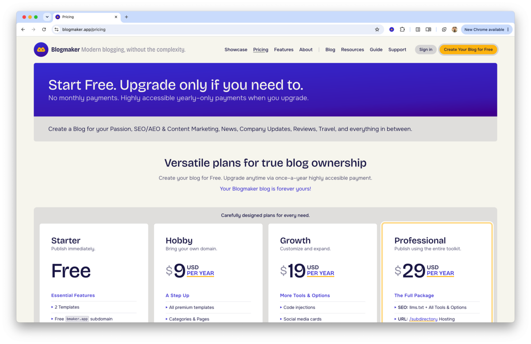Click Essential Features label
This screenshot has height=344, width=531.
(x=73, y=295)
